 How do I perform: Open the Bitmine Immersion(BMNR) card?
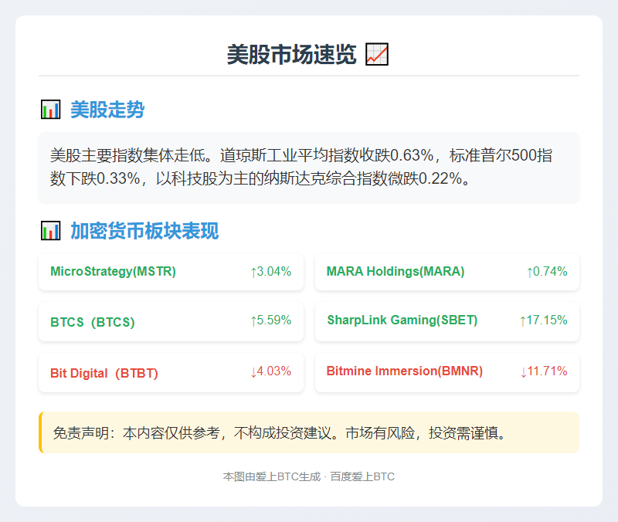tap(447, 372)
